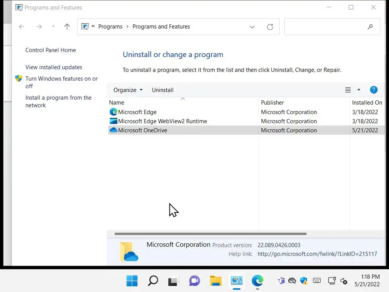
Task: Click Microsoft Corporation publisher for WebView2 Runtime
Action: tap(289, 121)
